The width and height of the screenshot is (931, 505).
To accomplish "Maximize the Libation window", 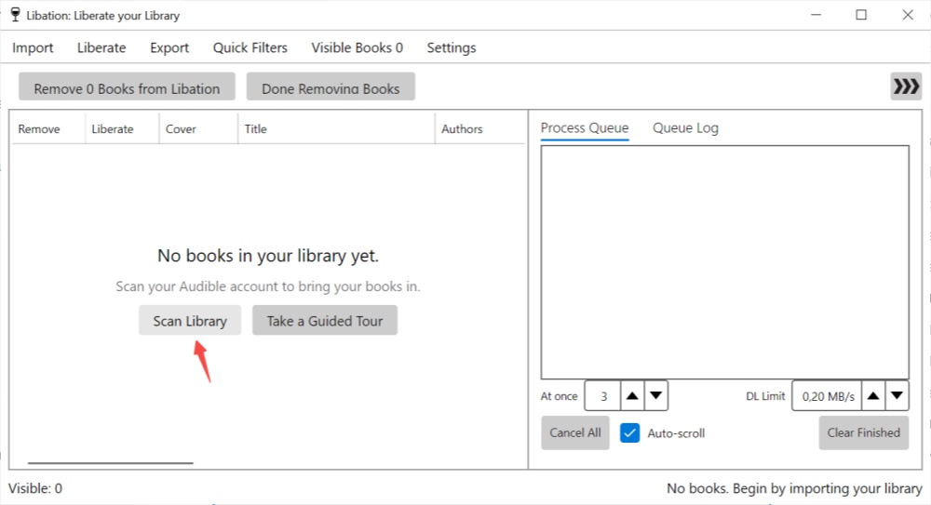I will (861, 15).
